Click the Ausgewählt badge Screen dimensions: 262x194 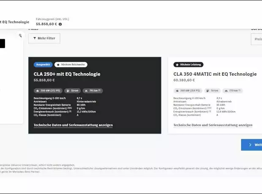pyautogui.click(x=43, y=64)
